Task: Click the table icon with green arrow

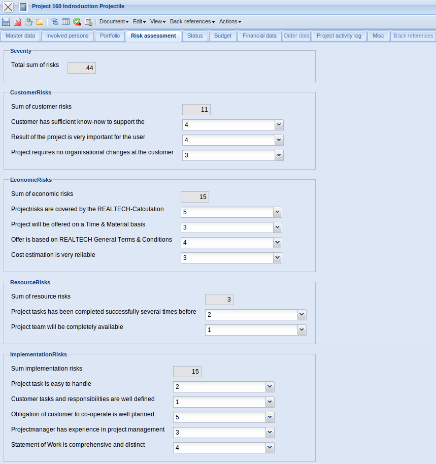Action: pyautogui.click(x=88, y=22)
